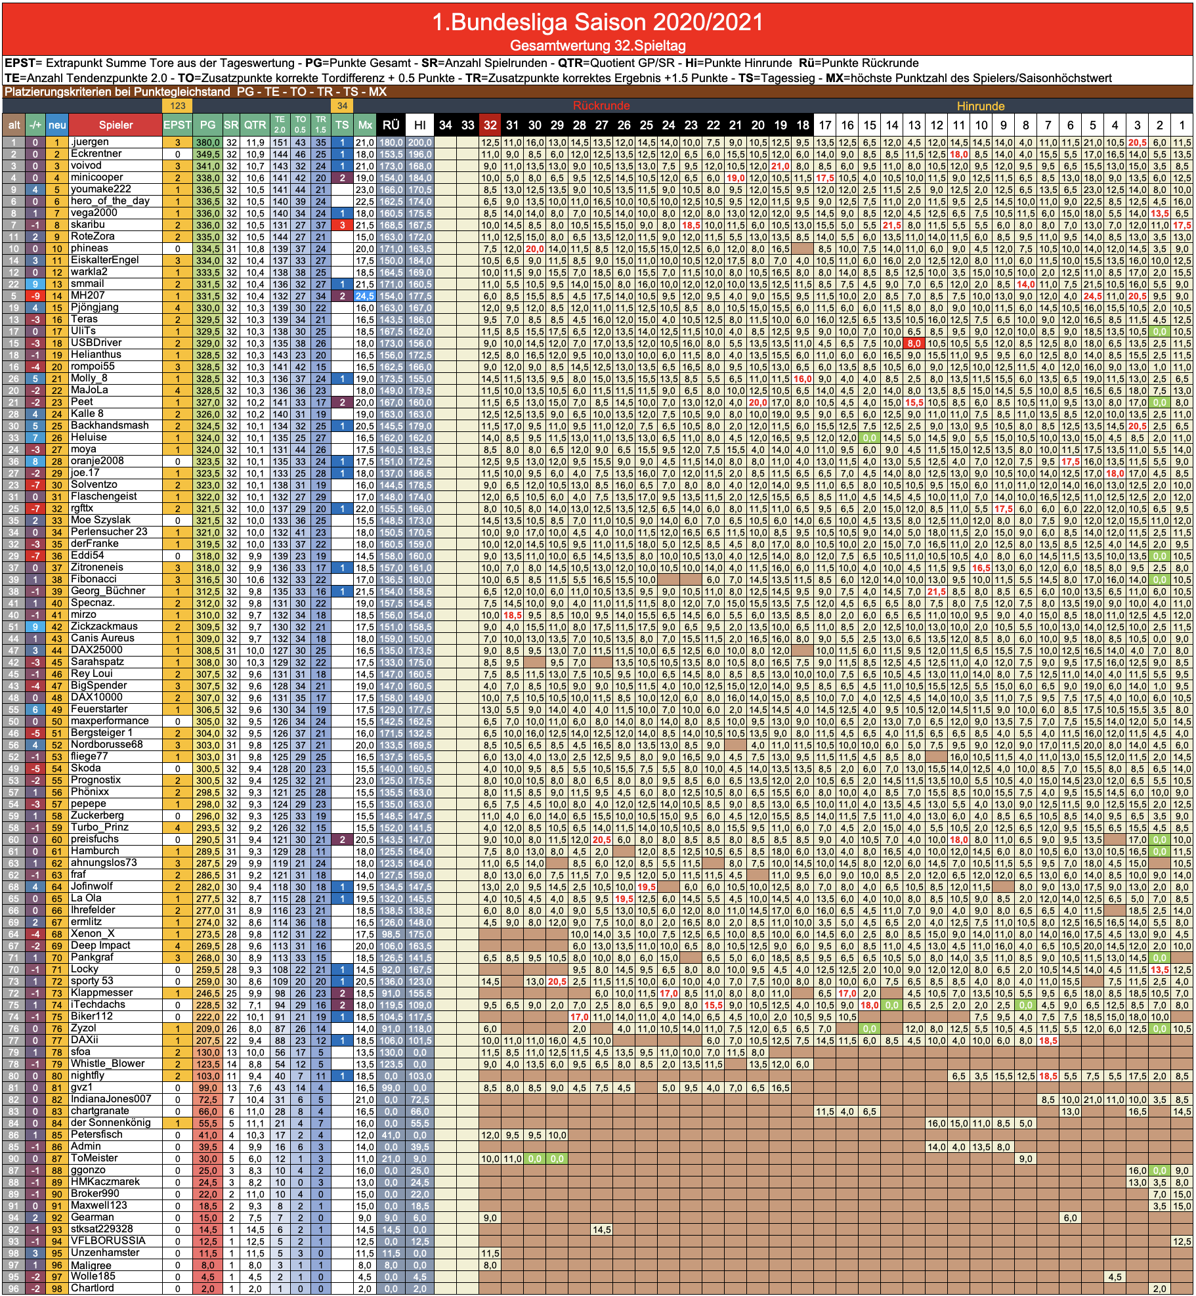Select player 'Flaschengeist'
Viewport: 1196px width, 1296px height.
(116, 496)
